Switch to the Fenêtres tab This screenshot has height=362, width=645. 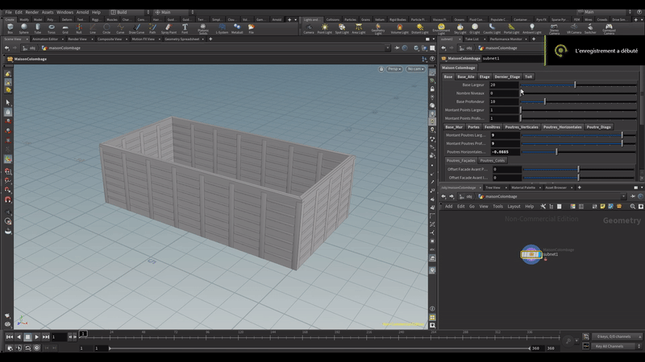click(x=492, y=127)
